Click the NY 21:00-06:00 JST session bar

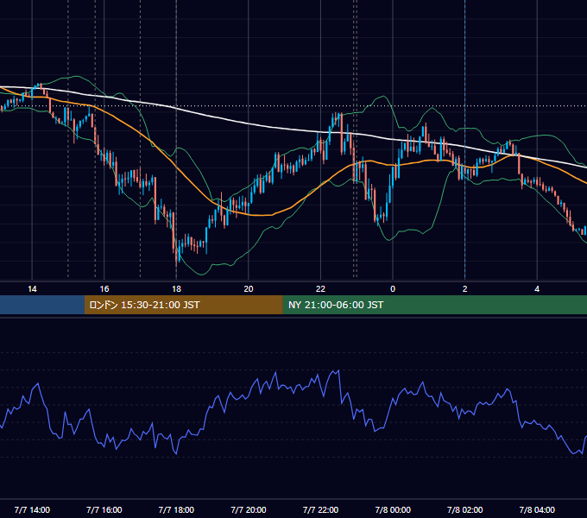(x=434, y=305)
